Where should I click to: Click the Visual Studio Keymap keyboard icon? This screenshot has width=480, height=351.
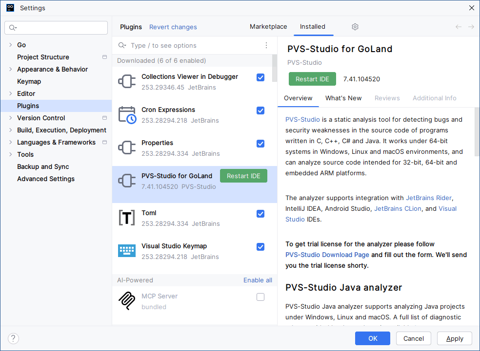127,251
